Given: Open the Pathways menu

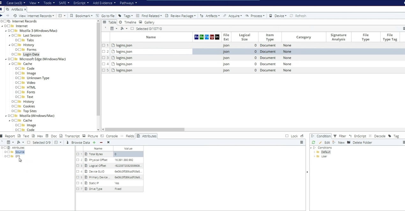Looking at the screenshot, I should (x=128, y=3).
